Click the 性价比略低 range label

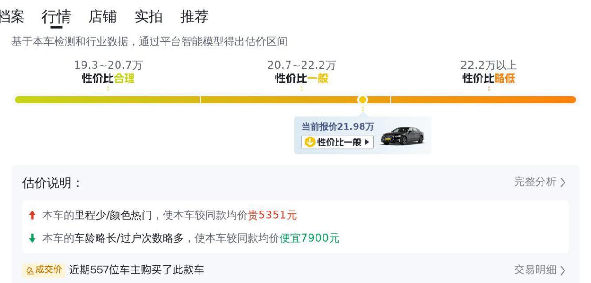(488, 78)
